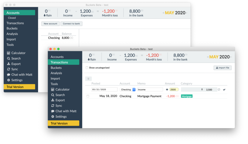Image resolution: width=248 pixels, height=144 pixels.
Task: Click the cancel circle icon in entry row
Action: click(x=219, y=89)
